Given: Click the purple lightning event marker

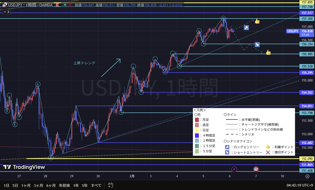Looking at the screenshot, I should [x=234, y=169].
